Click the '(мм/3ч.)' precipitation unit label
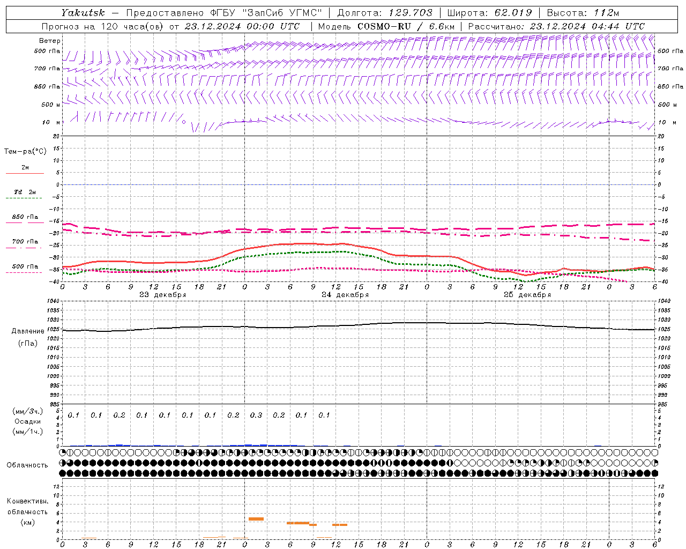 pyautogui.click(x=28, y=412)
